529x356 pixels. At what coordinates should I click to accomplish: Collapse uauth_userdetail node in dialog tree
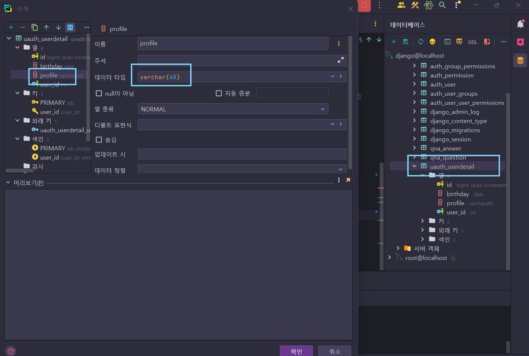9,38
